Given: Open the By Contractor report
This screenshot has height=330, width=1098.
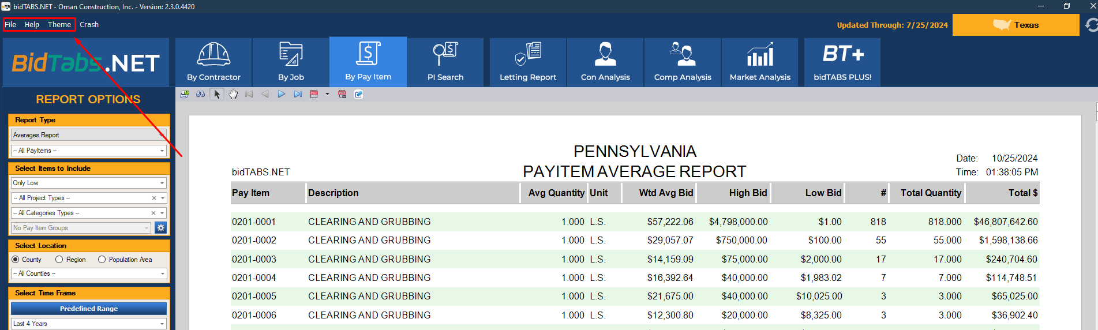Looking at the screenshot, I should click(x=213, y=62).
